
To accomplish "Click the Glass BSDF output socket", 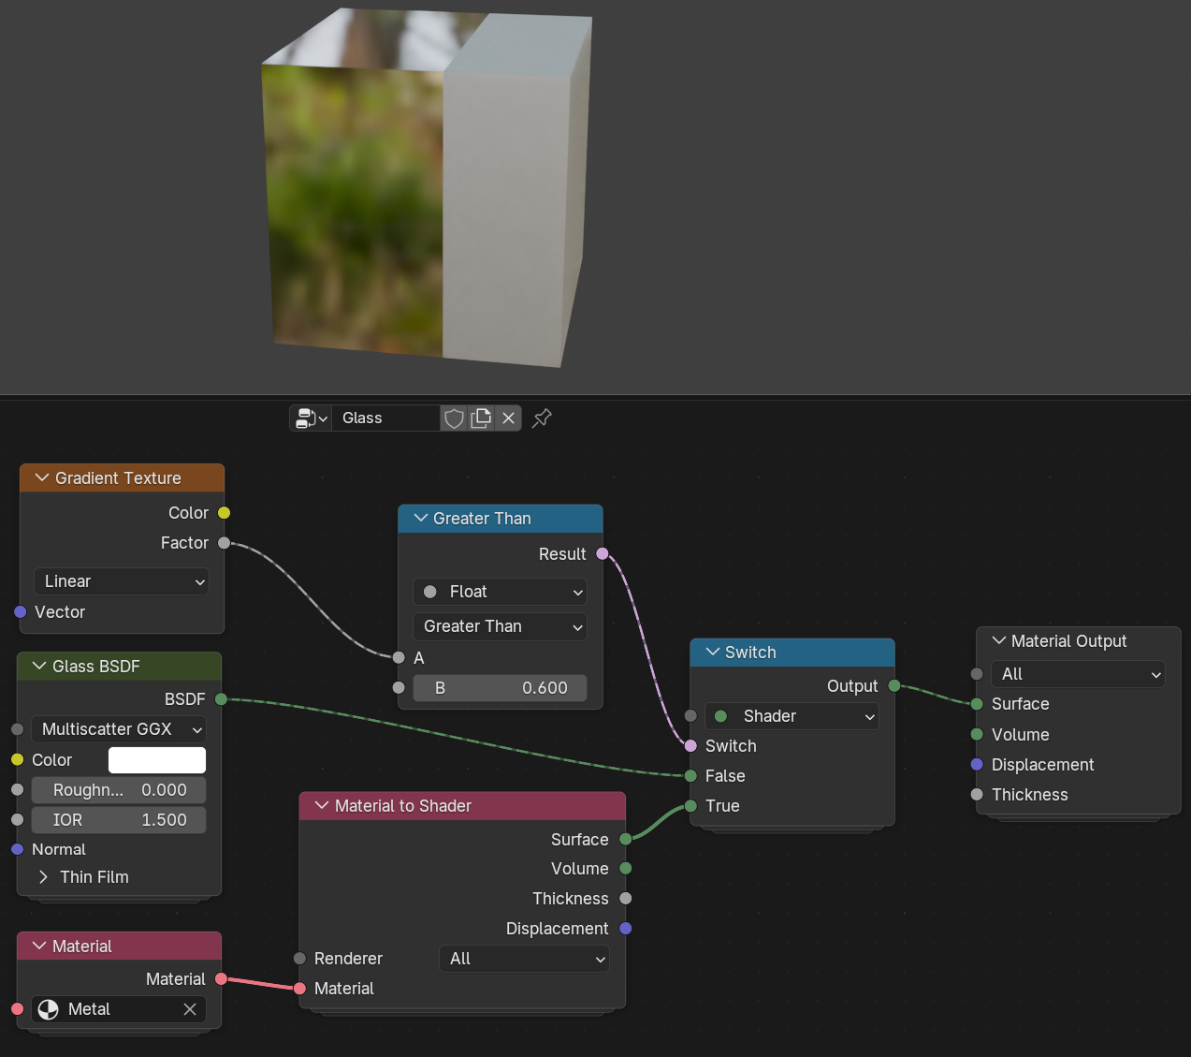I will (221, 698).
